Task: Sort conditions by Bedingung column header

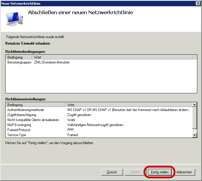Action: click(x=19, y=57)
